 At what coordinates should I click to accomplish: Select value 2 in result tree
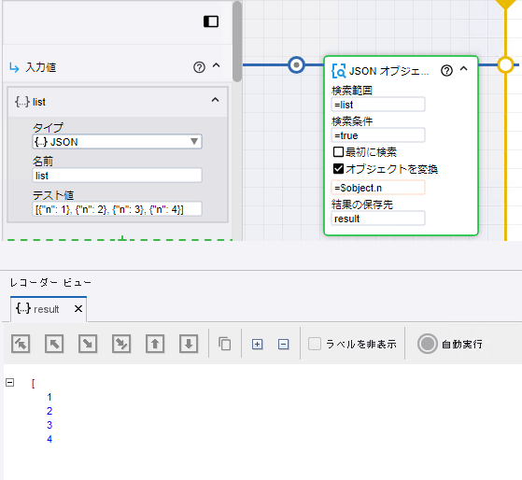[49, 411]
